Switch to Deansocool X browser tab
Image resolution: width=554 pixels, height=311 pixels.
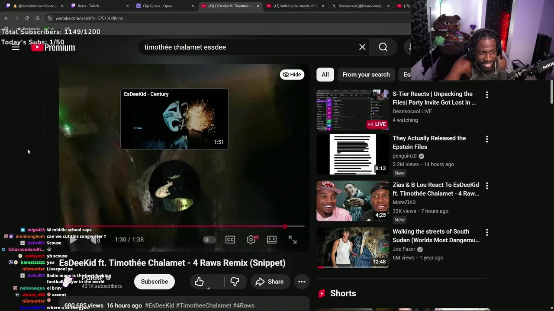[360, 6]
